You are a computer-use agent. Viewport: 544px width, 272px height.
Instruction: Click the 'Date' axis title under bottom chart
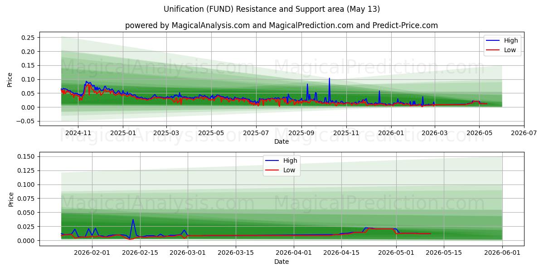point(282,262)
